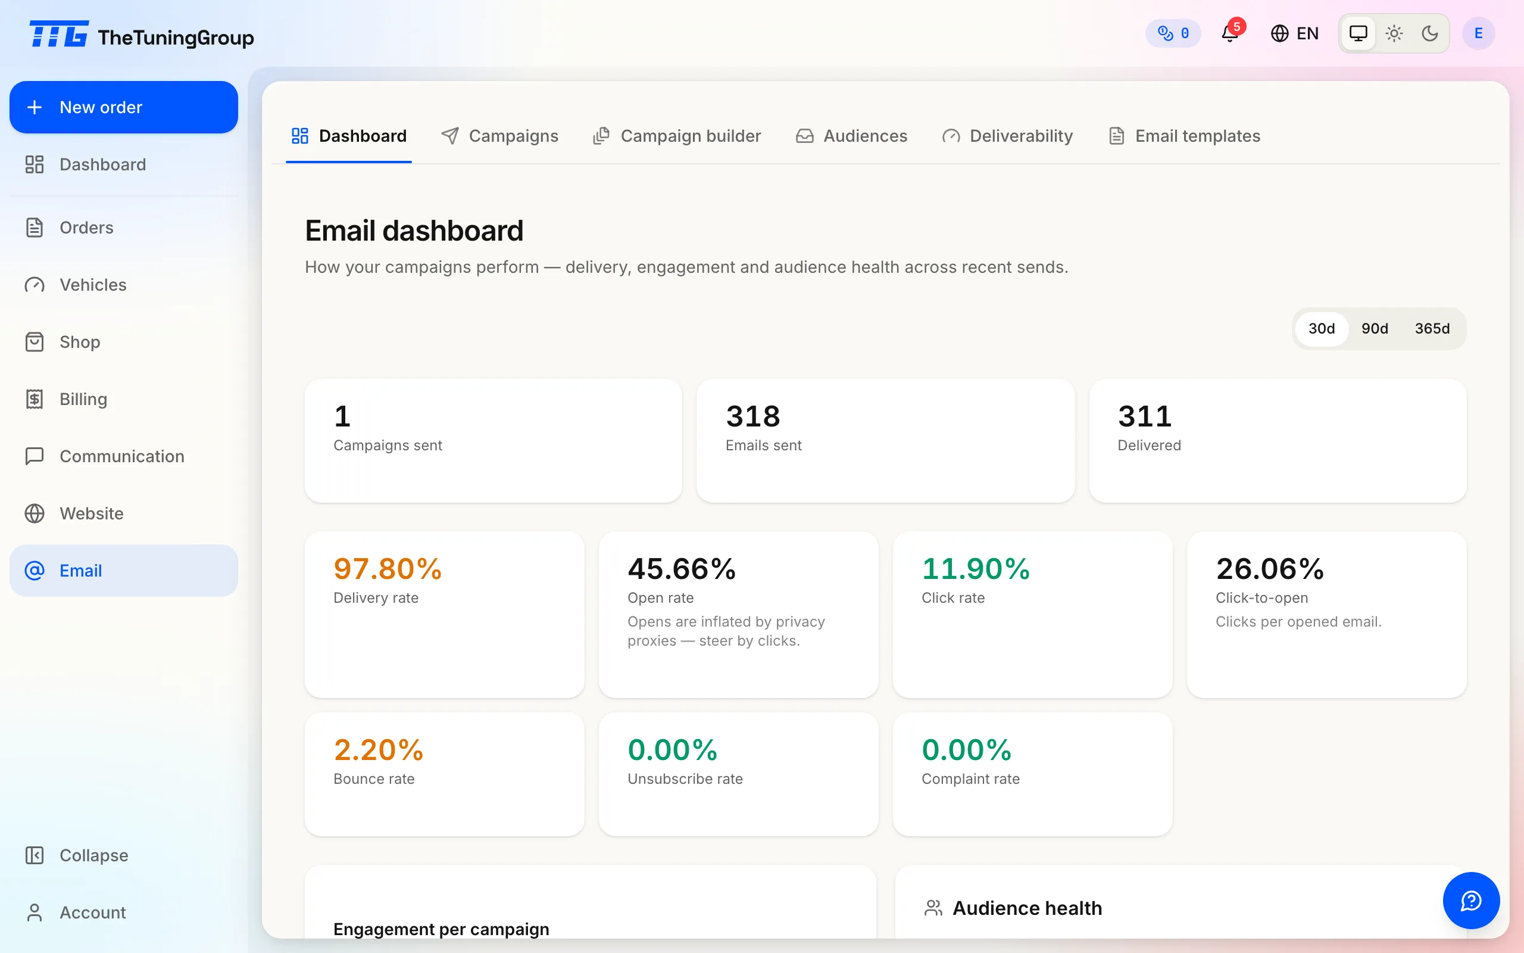Open the EN language selector
This screenshot has width=1524, height=953.
1294,33
